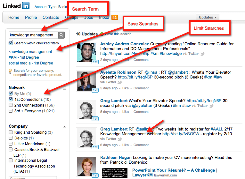Click Twitter bird icon in Ashley's update
The height and width of the screenshot is (179, 245).
202,54
